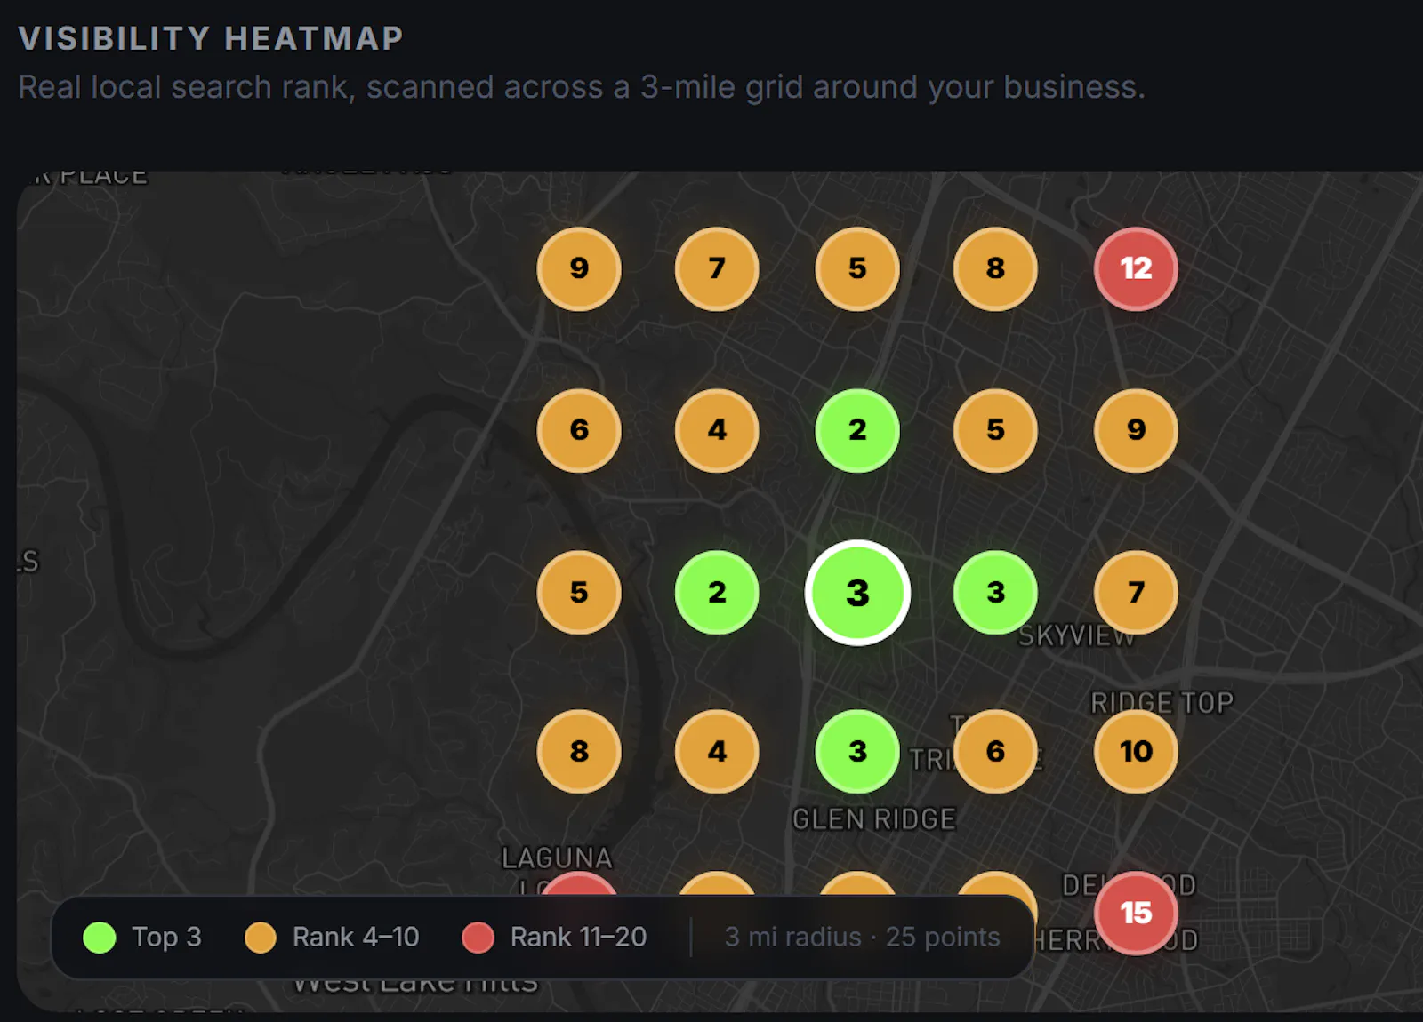Screen dimensions: 1423x1022
Task: Select the orange 5 marker between 7 and 8
Action: pos(857,268)
